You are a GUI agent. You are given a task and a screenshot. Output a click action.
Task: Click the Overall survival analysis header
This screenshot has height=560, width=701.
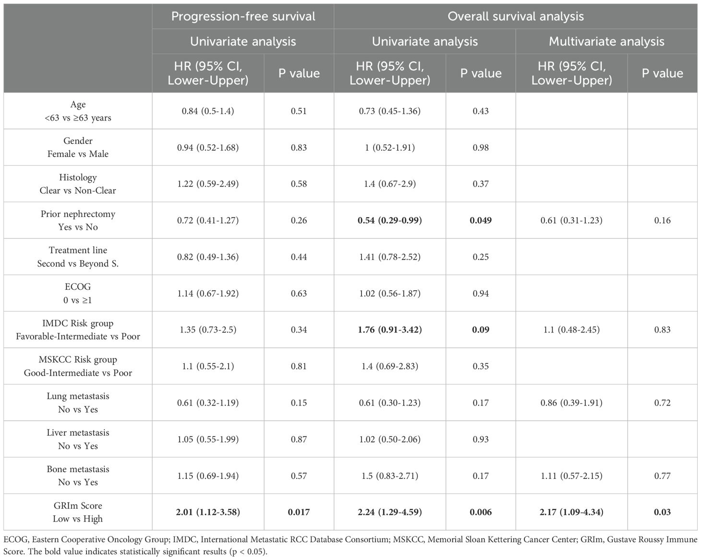pyautogui.click(x=516, y=16)
